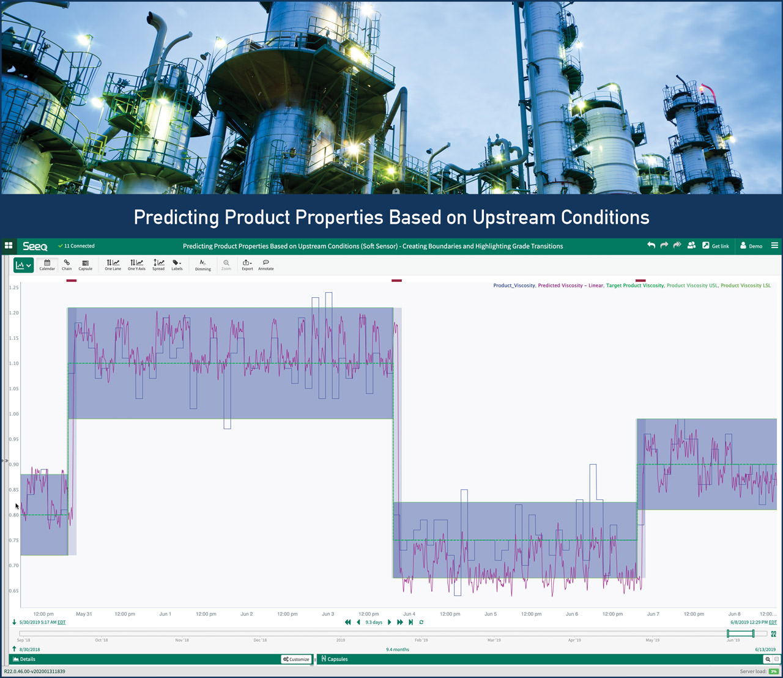The width and height of the screenshot is (783, 678).
Task: Open the Export options
Action: 247,265
